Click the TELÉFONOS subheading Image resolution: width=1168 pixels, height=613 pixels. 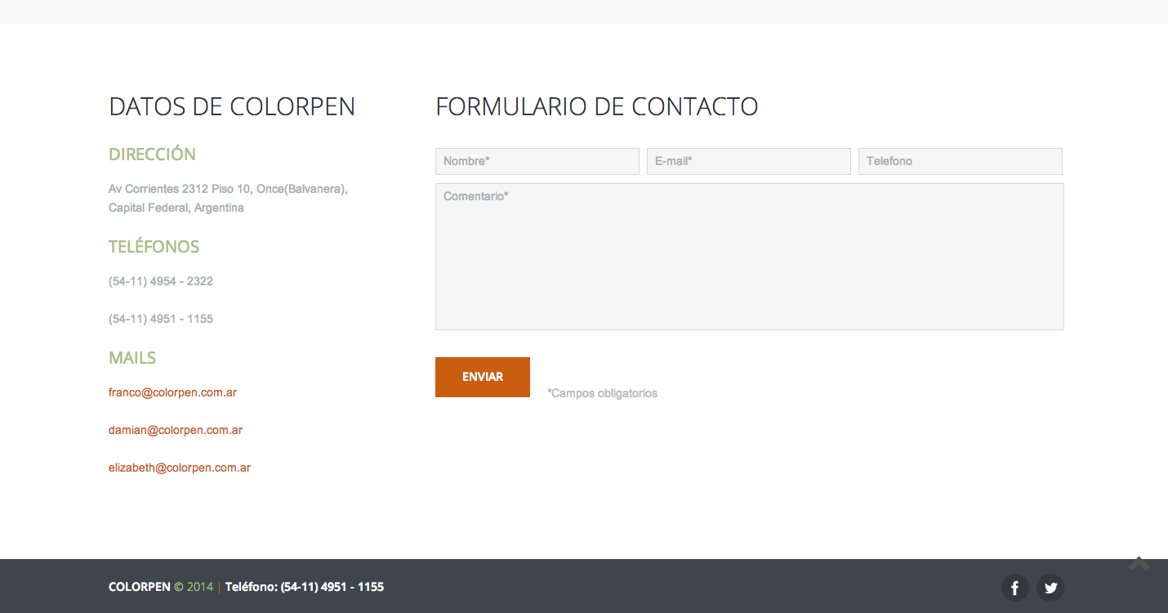point(154,246)
